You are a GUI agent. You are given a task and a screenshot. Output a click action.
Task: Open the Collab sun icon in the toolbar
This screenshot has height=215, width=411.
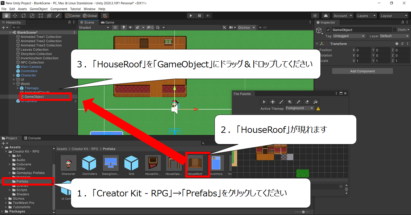(x=315, y=16)
